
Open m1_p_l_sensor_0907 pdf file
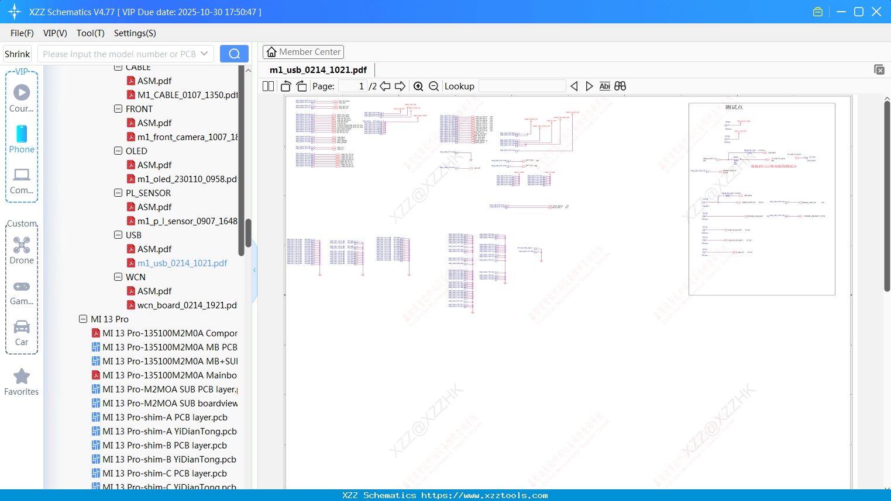(183, 221)
